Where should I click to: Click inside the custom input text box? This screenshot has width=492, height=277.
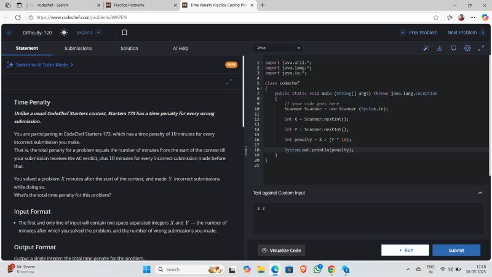368,219
